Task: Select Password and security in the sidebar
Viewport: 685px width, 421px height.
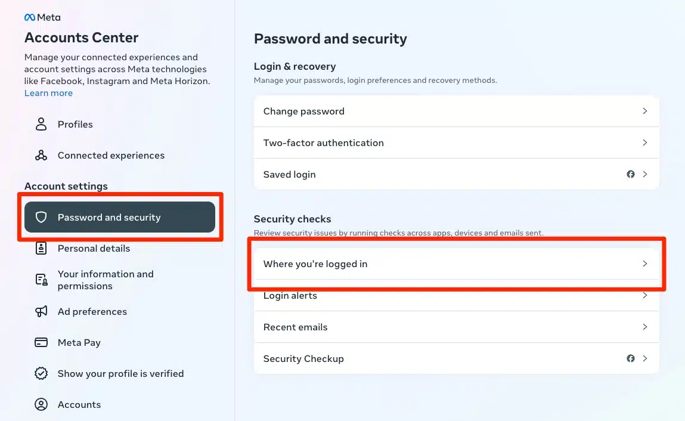Action: pos(109,217)
